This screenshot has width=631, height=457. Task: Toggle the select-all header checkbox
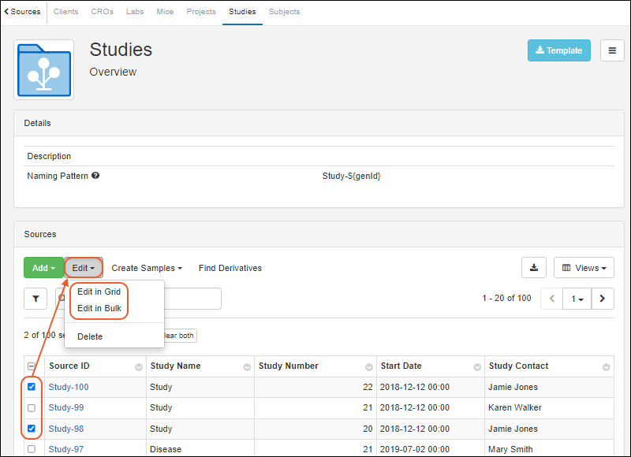tap(32, 366)
